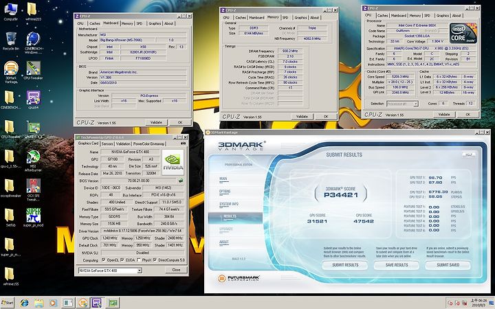This screenshot has width=495, height=309.
Task: Click SUBMIT SAVED button in 3DMark Vantage
Action: pyautogui.click(x=448, y=265)
